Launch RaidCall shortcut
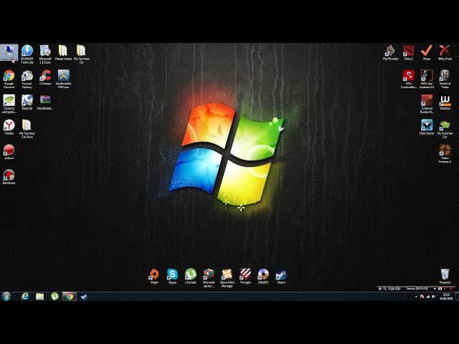 coord(27,102)
